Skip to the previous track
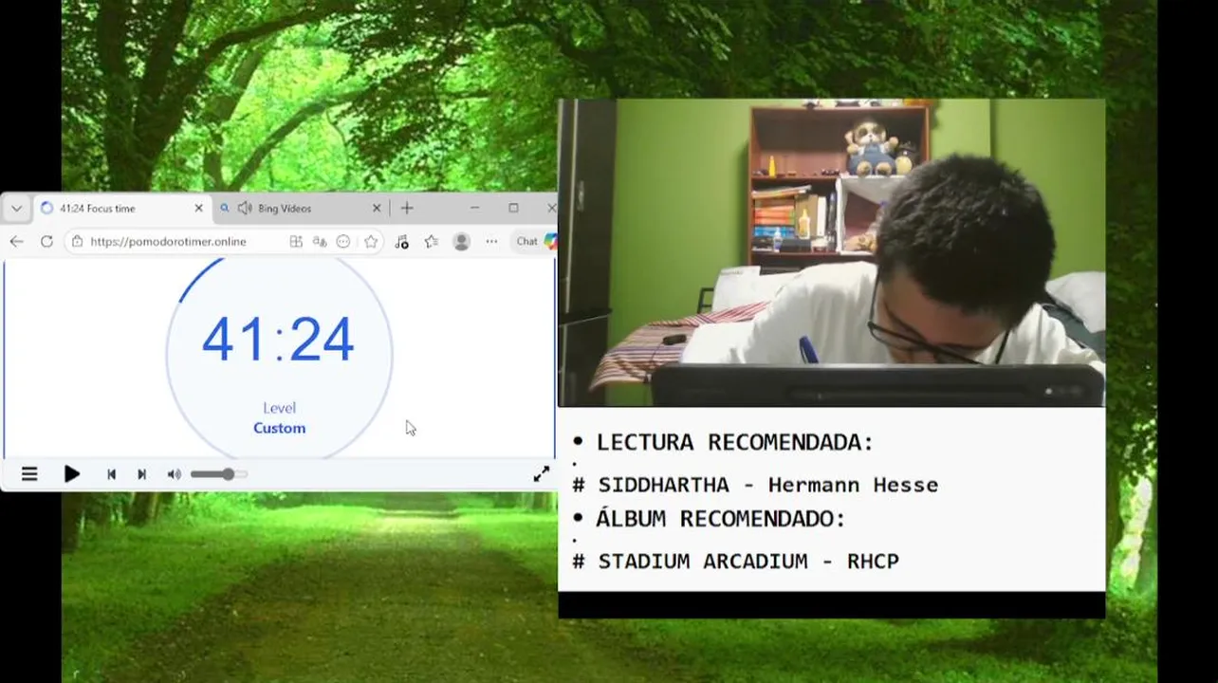Screen dimensions: 1218x683 click(x=111, y=474)
